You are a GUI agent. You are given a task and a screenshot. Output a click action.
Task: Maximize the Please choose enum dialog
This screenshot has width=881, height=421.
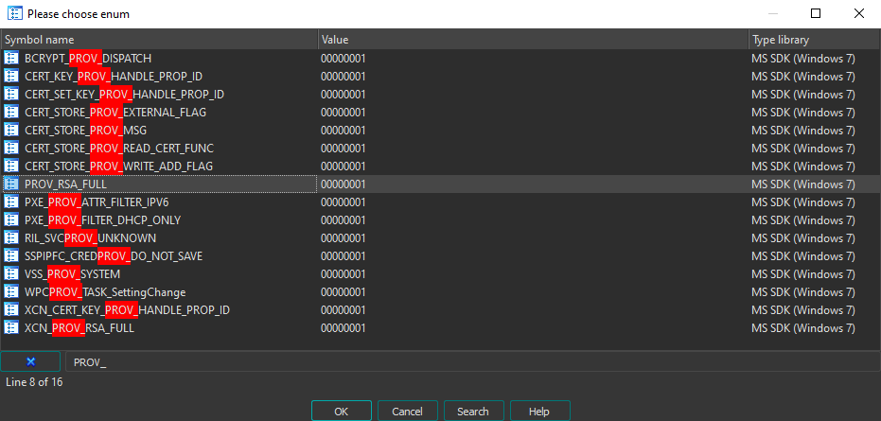[816, 13]
